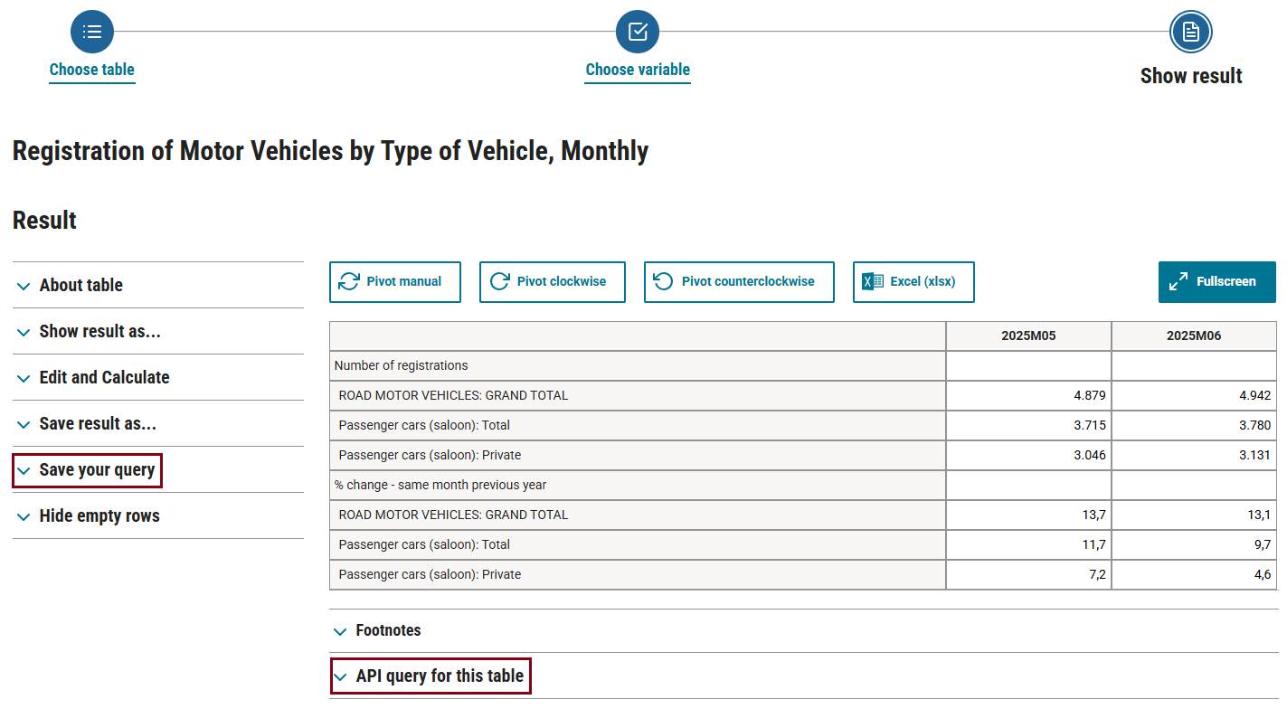1287x709 pixels.
Task: Click the 2025M05 column header
Action: [1028, 336]
